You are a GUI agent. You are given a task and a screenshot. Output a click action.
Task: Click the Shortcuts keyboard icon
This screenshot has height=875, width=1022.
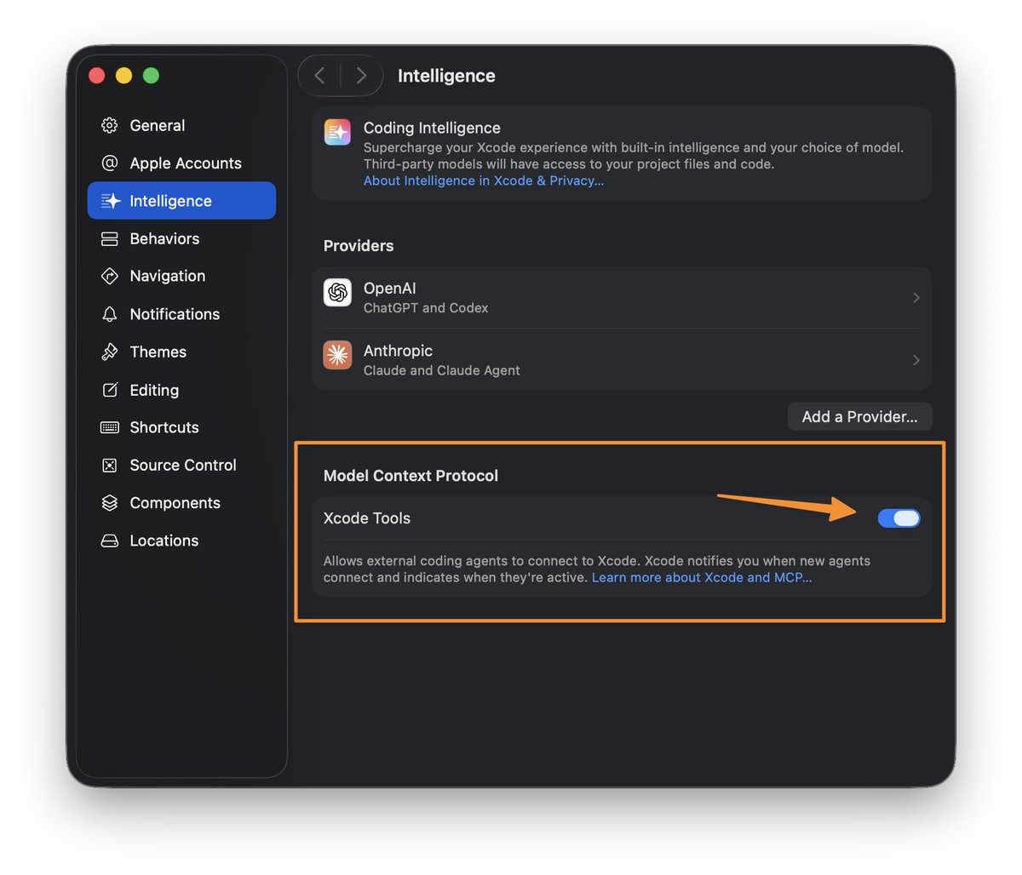(x=110, y=427)
